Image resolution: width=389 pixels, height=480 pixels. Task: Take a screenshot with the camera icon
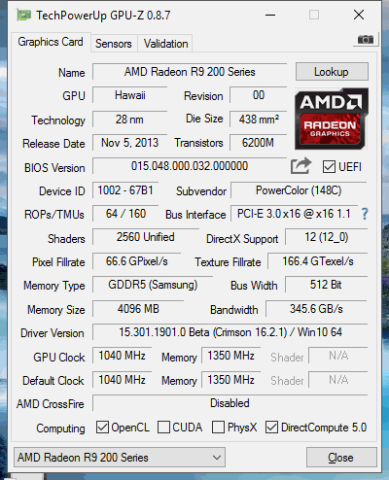click(x=366, y=40)
